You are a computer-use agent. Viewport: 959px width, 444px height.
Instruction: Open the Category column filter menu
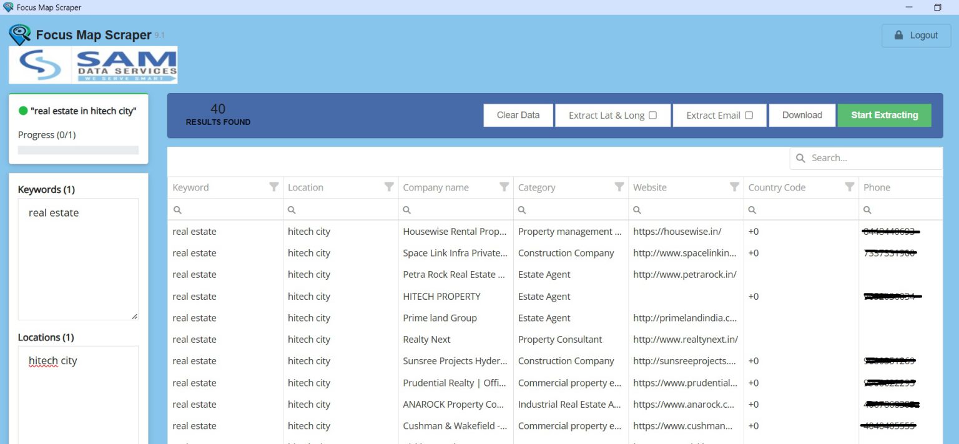[619, 187]
